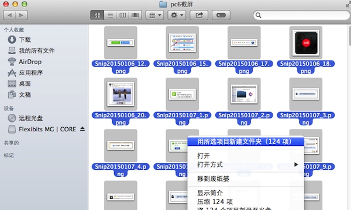This screenshot has width=351, height=210.
Task: Click the 个人收藏 section header
Action: 14,30
